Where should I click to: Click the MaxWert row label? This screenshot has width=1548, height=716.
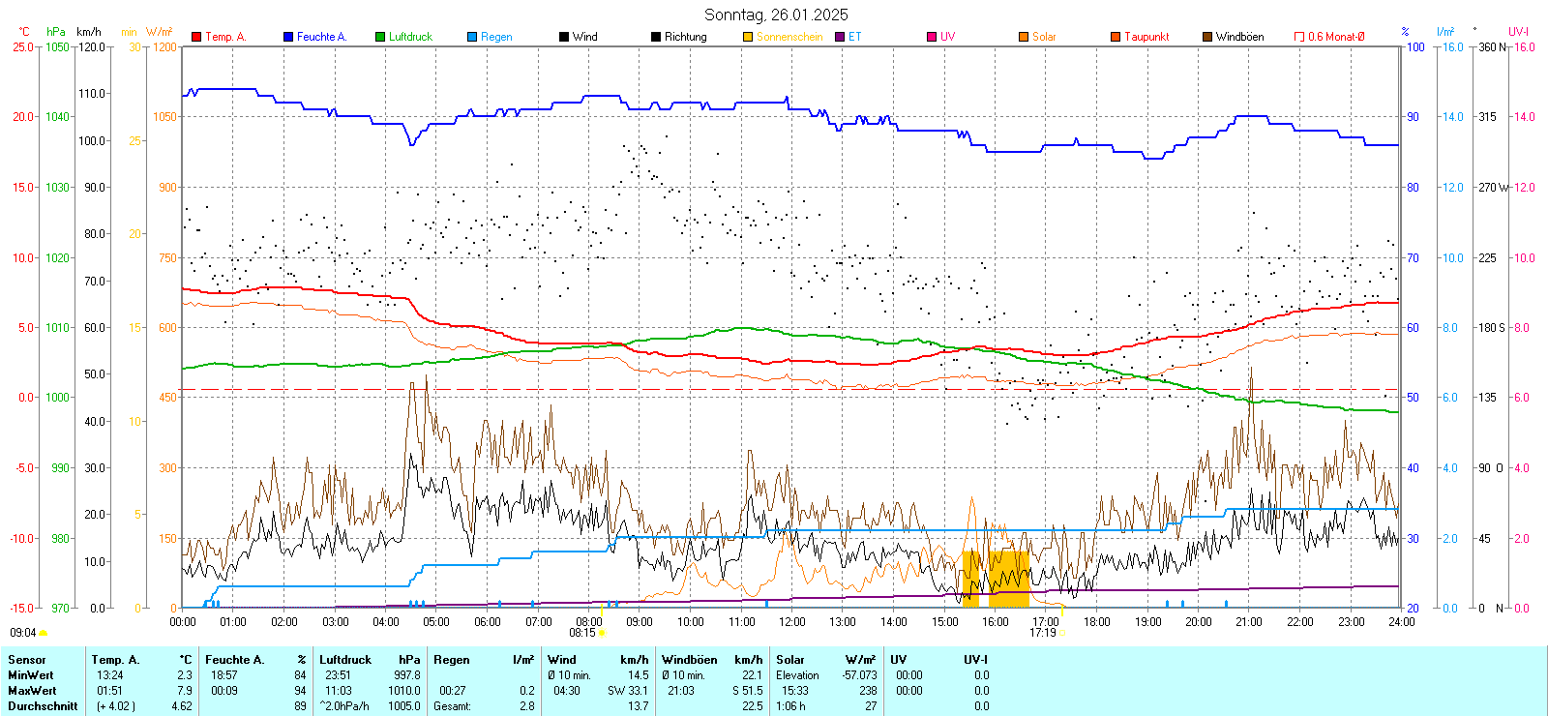point(32,691)
